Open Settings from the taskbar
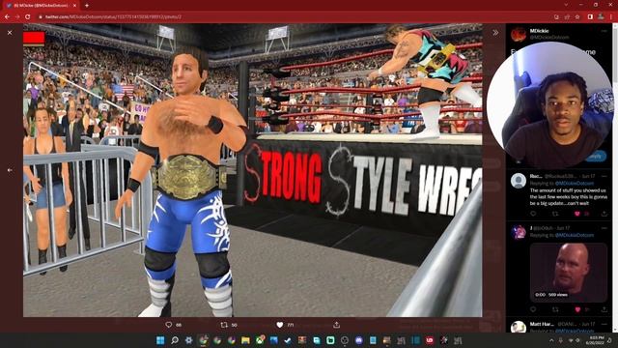This screenshot has height=348, width=618. 189,340
